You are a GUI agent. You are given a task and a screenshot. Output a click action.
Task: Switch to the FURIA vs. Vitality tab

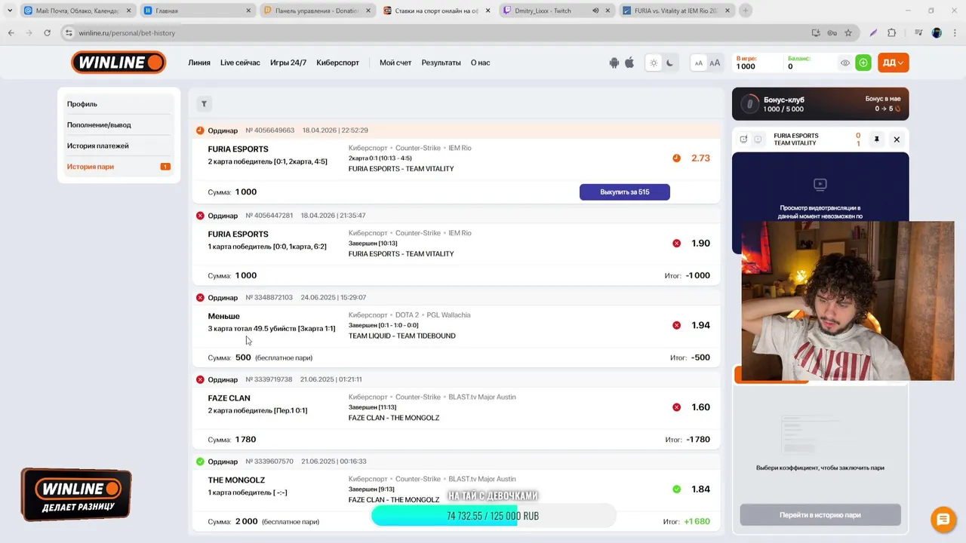[x=676, y=11]
